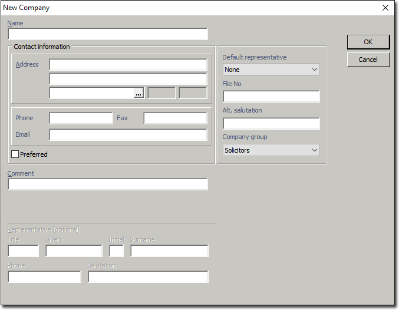
Task: Click the Phone field in Contact information
Action: coord(81,118)
